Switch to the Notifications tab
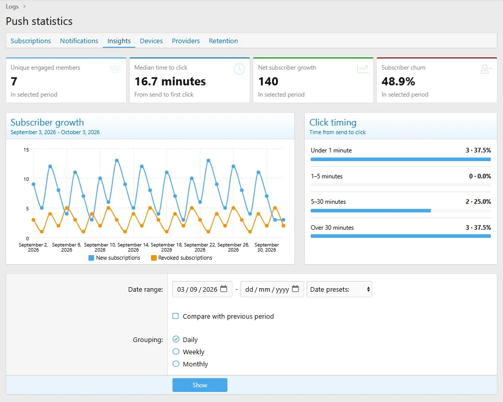This screenshot has width=503, height=402. [x=79, y=41]
